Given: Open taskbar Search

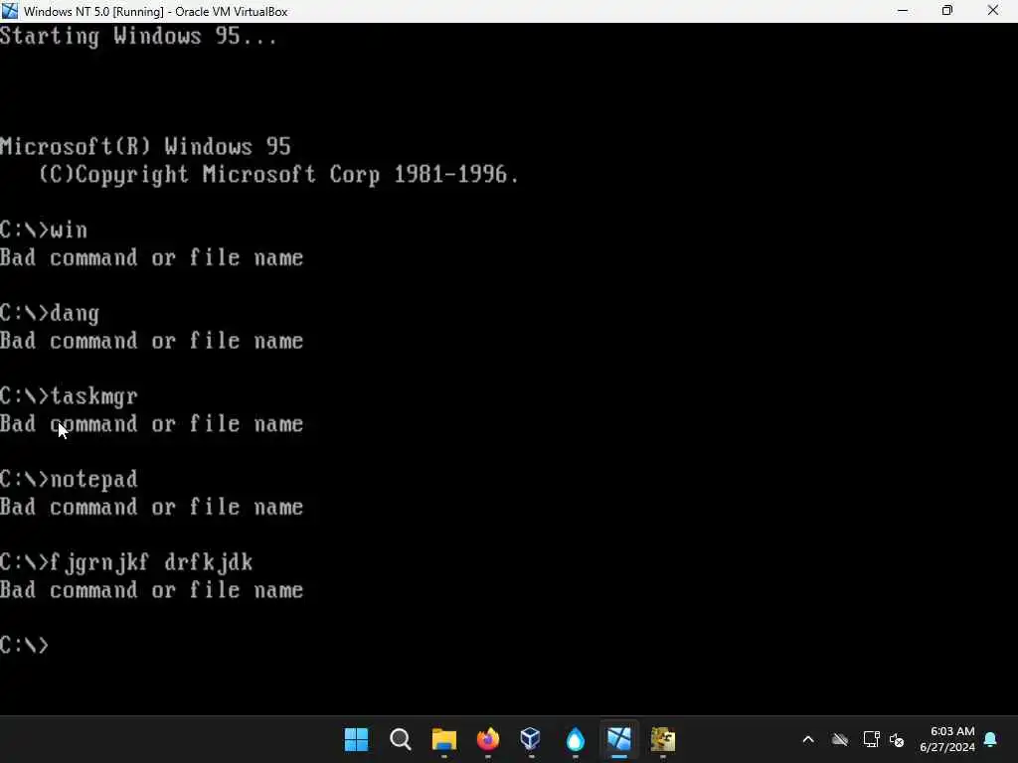Looking at the screenshot, I should [x=400, y=739].
